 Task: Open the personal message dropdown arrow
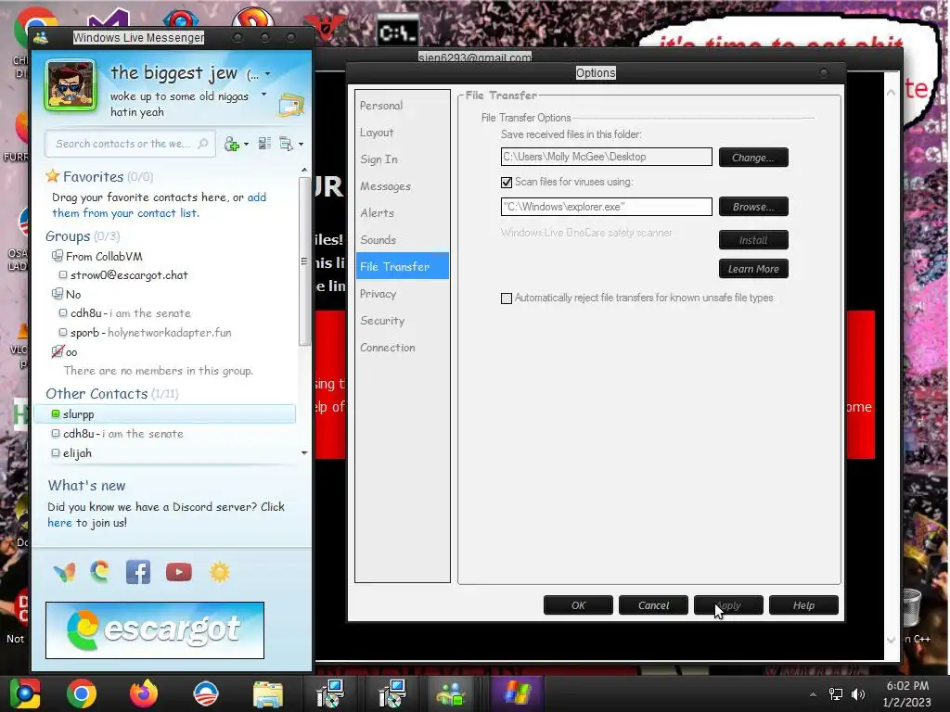click(263, 95)
